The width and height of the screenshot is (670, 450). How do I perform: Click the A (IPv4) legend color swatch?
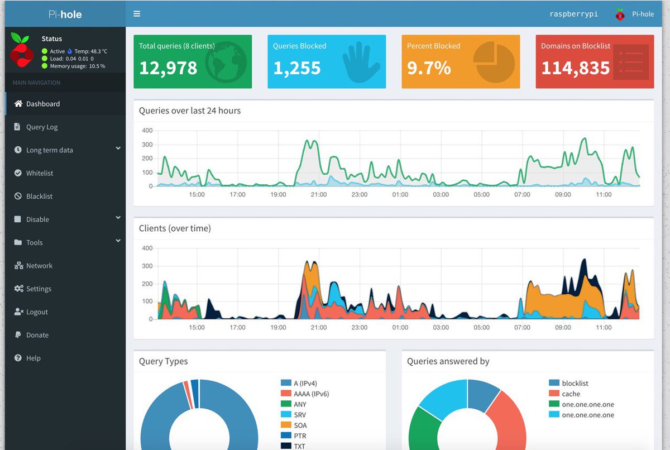pos(286,383)
